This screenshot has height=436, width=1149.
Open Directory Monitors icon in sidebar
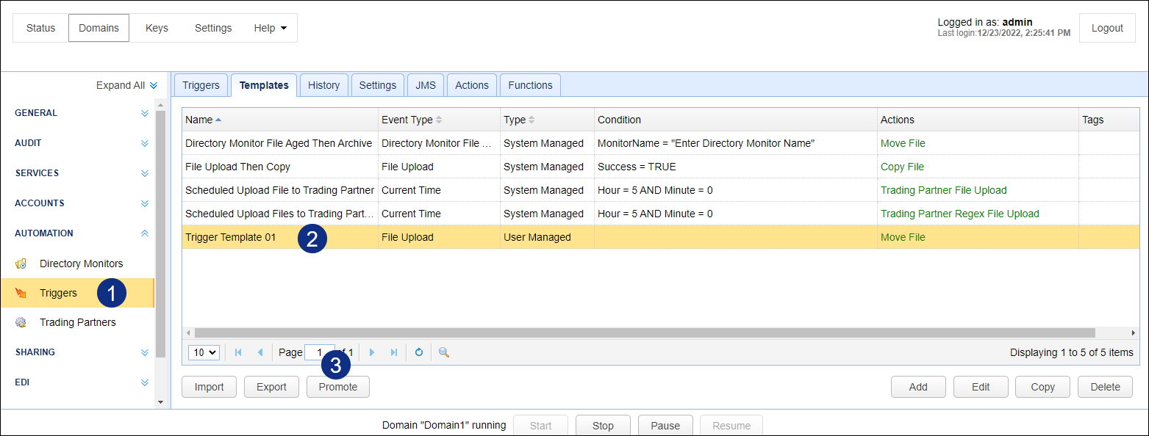[x=21, y=264]
